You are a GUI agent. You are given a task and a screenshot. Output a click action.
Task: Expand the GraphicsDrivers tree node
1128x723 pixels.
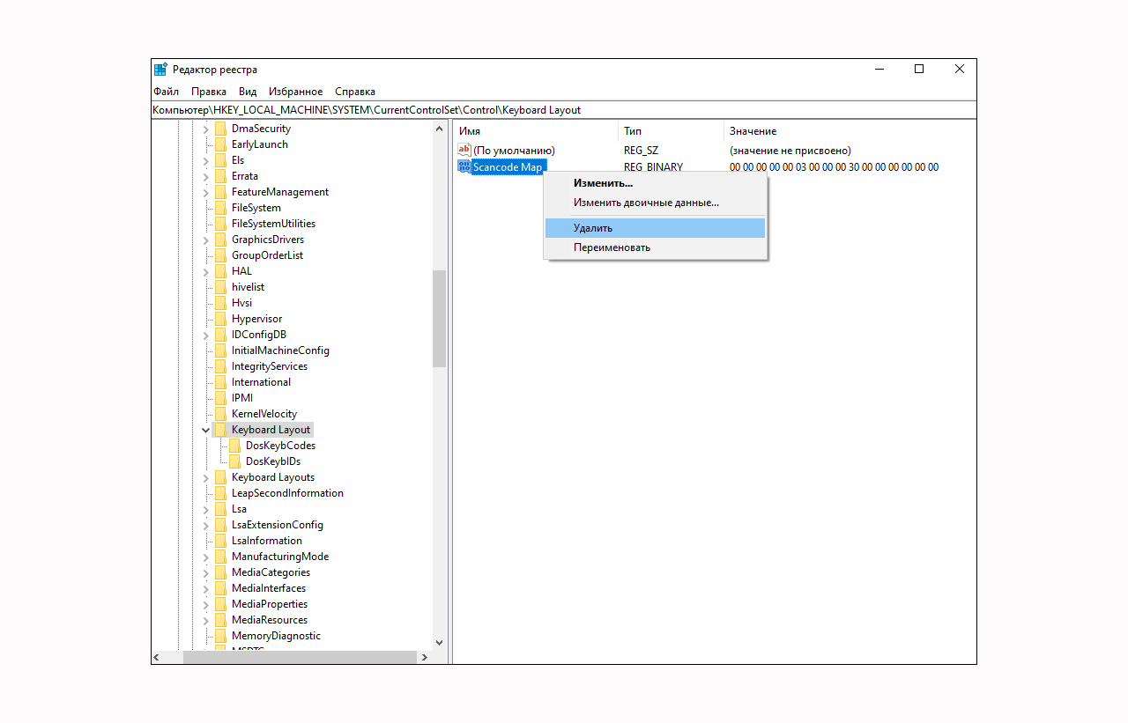206,240
